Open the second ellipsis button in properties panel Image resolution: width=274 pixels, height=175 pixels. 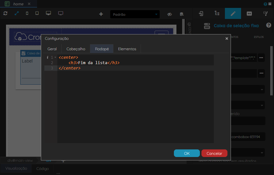(261, 73)
